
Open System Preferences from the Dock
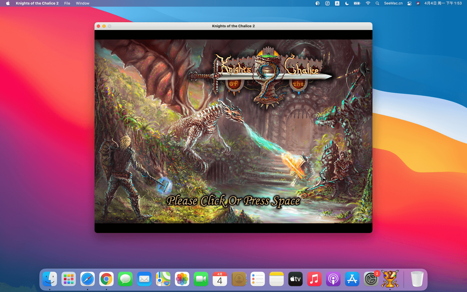pyautogui.click(x=371, y=279)
